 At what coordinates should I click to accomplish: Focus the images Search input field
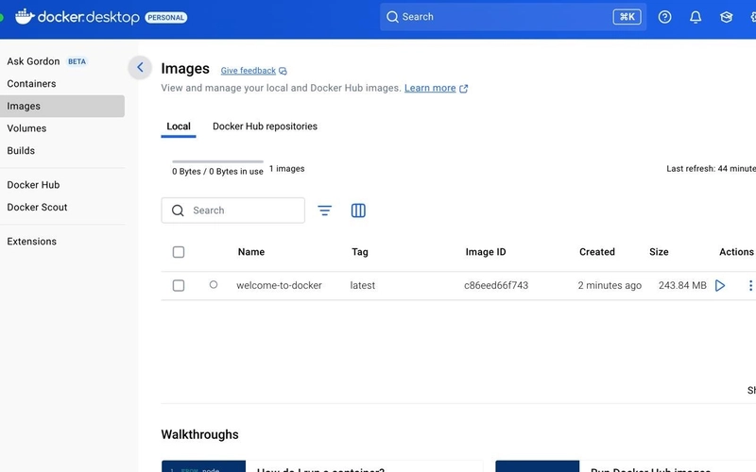pyautogui.click(x=232, y=211)
